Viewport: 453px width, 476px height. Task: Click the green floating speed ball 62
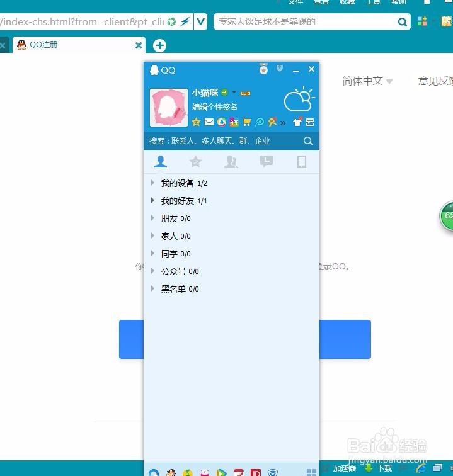pos(447,217)
